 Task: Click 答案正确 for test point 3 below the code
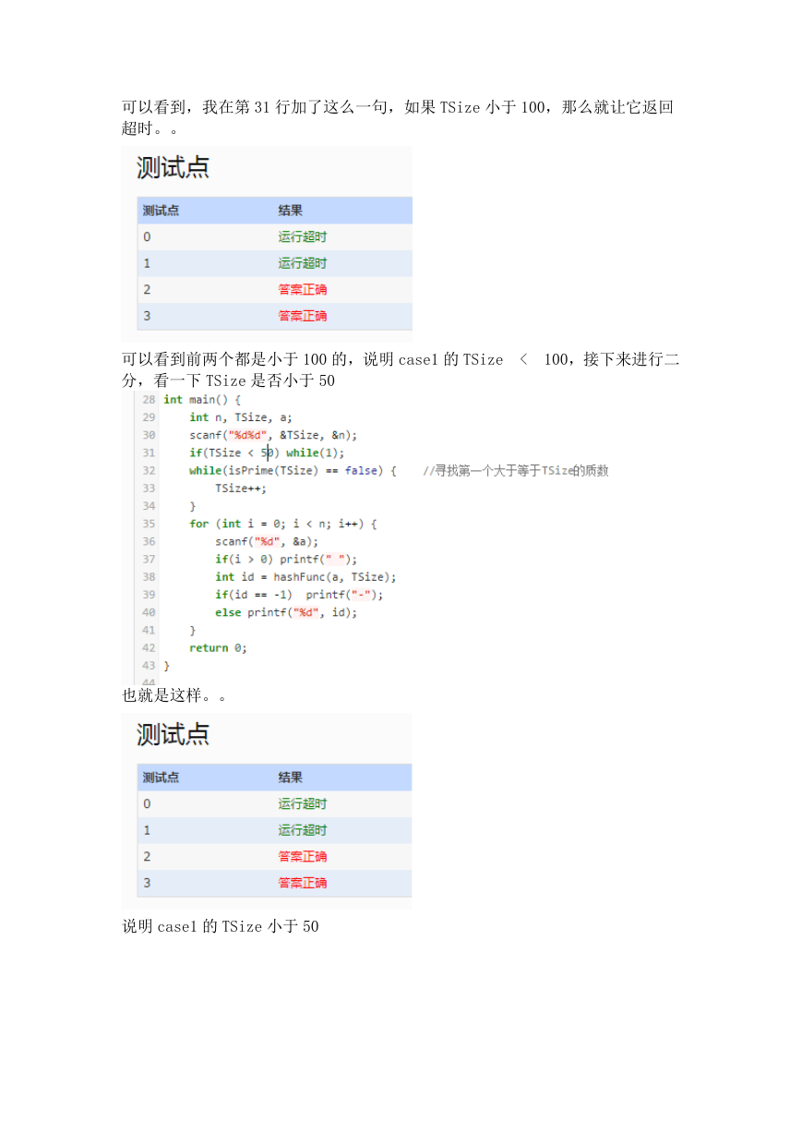pyautogui.click(x=303, y=883)
